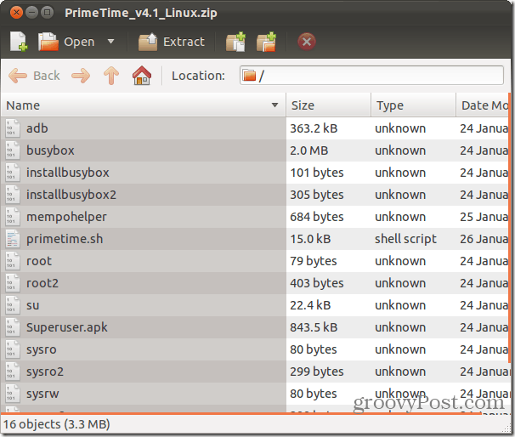Screen dimensions: 515x437
Task: Extract the archive files
Action: tap(172, 42)
